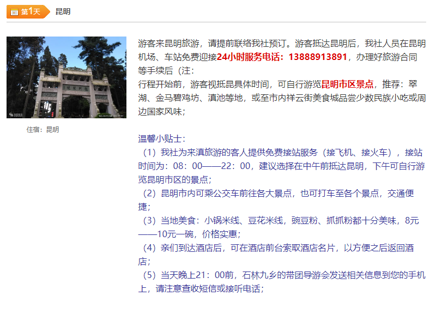The width and height of the screenshot is (430, 320).
Task: Click the 行程开始前 paragraph line
Action: [277, 84]
